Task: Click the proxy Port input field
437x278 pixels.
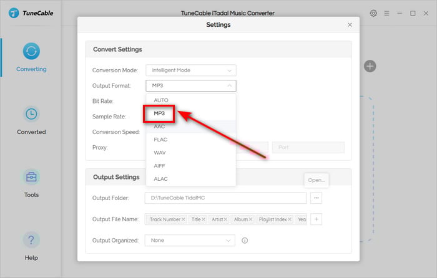Action: tap(308, 147)
